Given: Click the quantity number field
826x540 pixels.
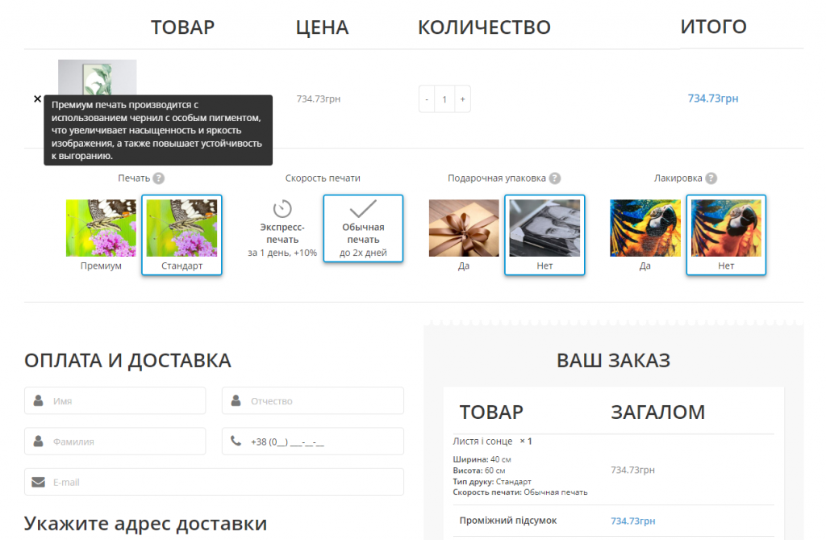Looking at the screenshot, I should 444,99.
